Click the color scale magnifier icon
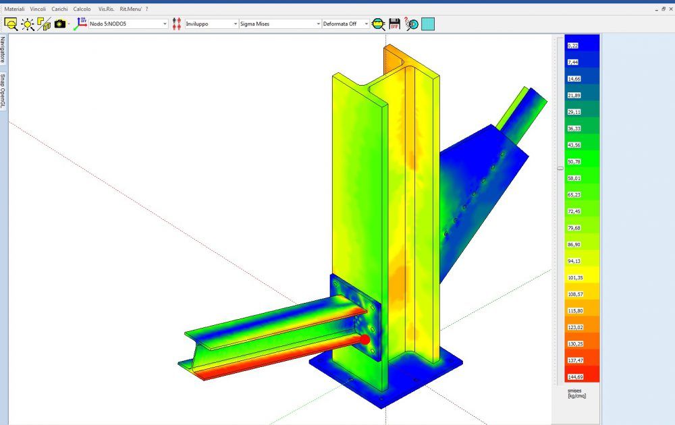Image resolution: width=675 pixels, height=425 pixels. [379, 24]
